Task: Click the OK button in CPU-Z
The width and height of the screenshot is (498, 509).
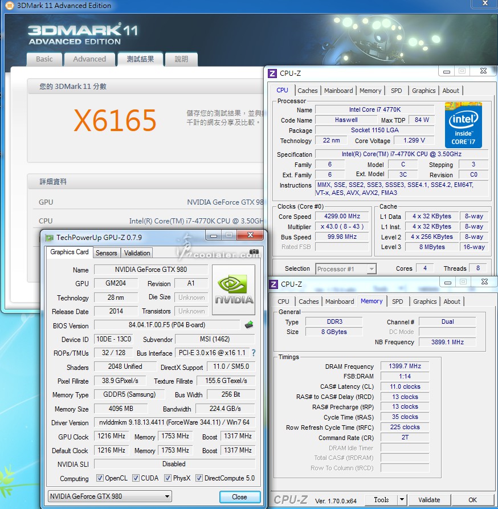Action: point(473,499)
